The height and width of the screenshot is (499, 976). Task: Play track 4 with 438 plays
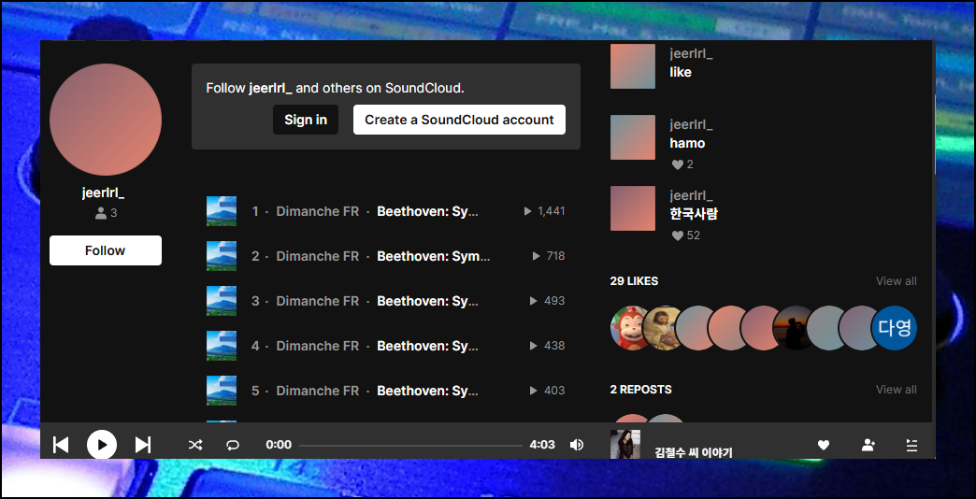386,346
